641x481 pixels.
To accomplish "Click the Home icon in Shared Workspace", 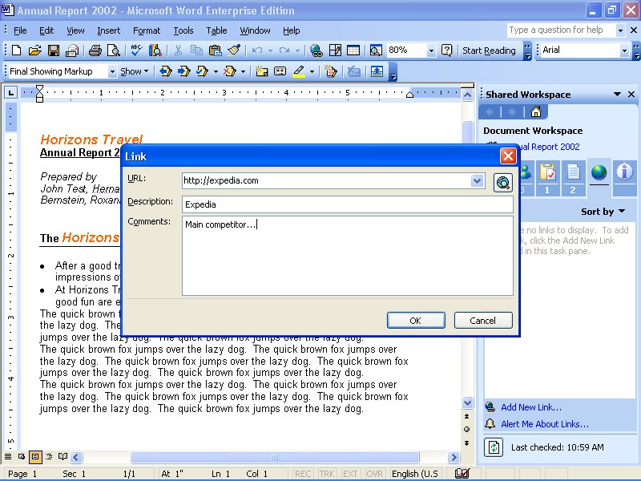I will [536, 111].
